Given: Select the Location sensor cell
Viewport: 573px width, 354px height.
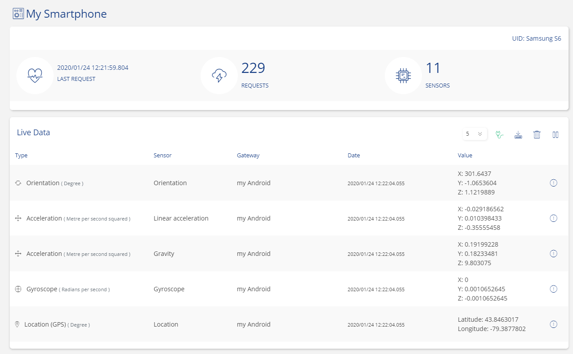Looking at the screenshot, I should 166,324.
